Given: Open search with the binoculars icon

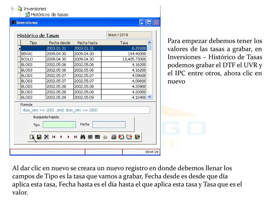Looking at the screenshot, I should (x=83, y=137).
